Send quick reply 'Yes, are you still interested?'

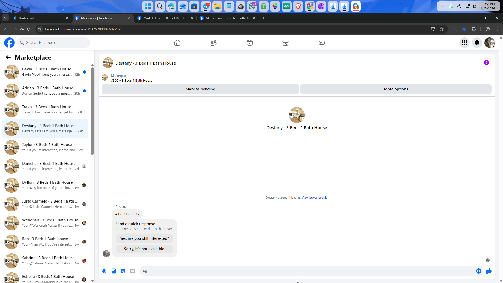tap(145, 238)
